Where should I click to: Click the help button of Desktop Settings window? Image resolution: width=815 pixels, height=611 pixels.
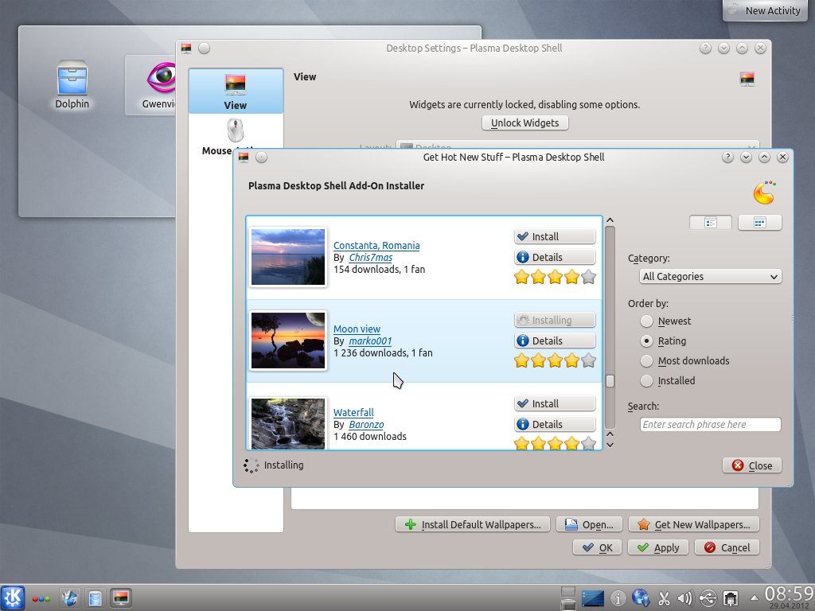[x=705, y=49]
